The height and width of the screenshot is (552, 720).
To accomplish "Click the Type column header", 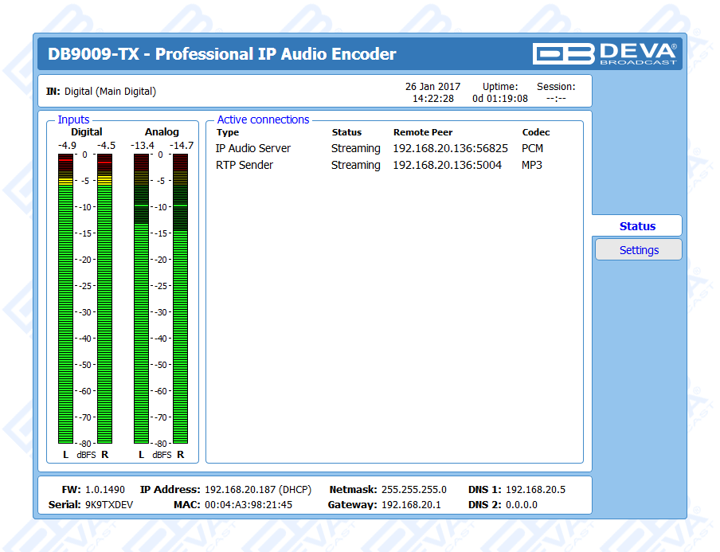I will tap(228, 132).
